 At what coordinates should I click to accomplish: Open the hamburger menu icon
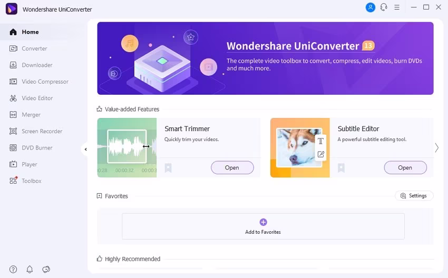pyautogui.click(x=397, y=7)
